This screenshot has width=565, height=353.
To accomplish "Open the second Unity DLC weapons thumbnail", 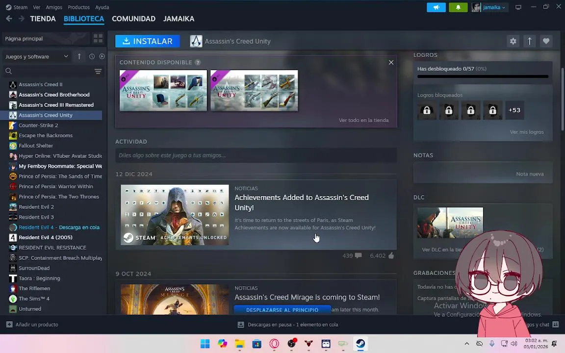I will (254, 90).
